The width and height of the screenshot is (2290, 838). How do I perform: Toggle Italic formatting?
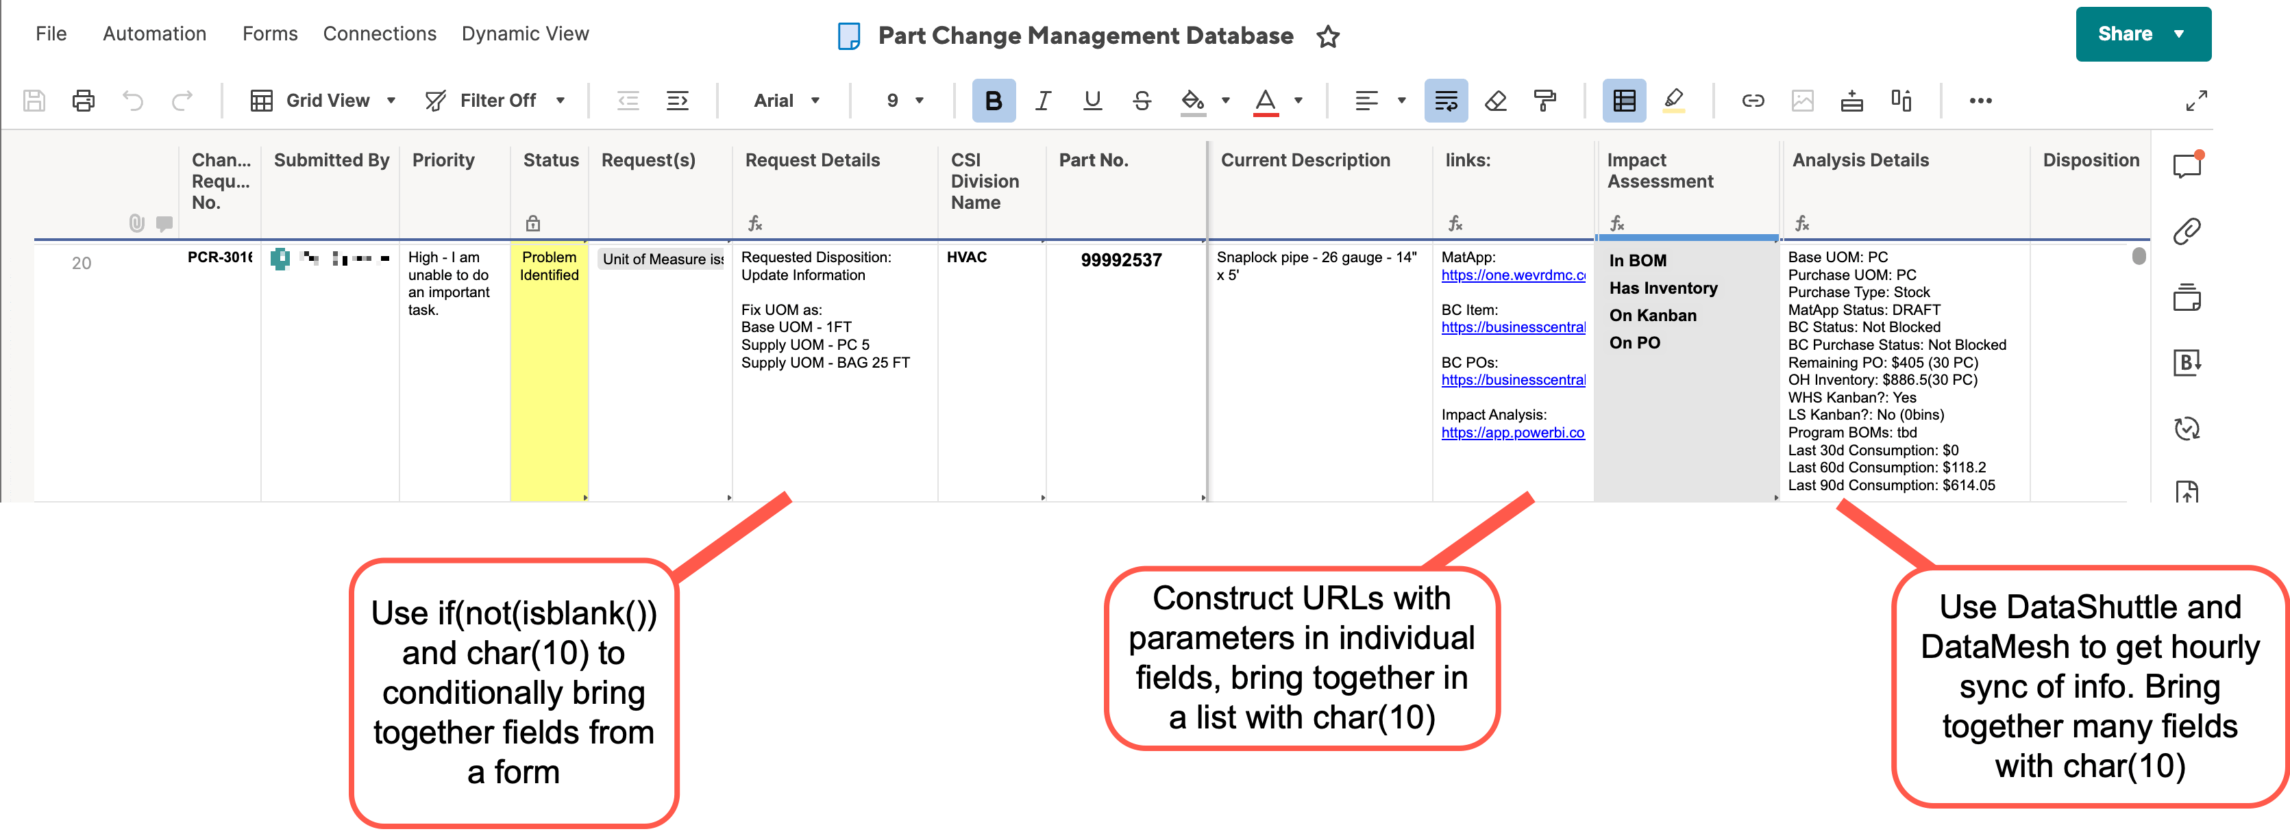(1043, 101)
